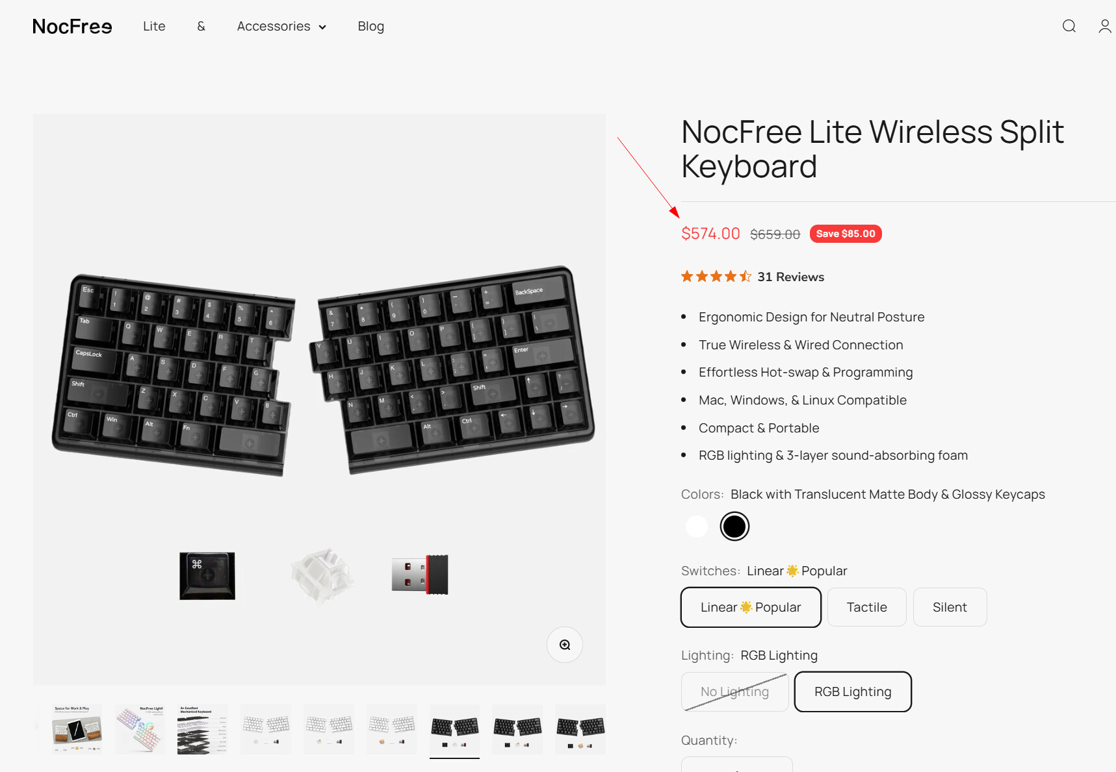Choose the No Lighting option
1116x772 pixels.
(x=734, y=691)
